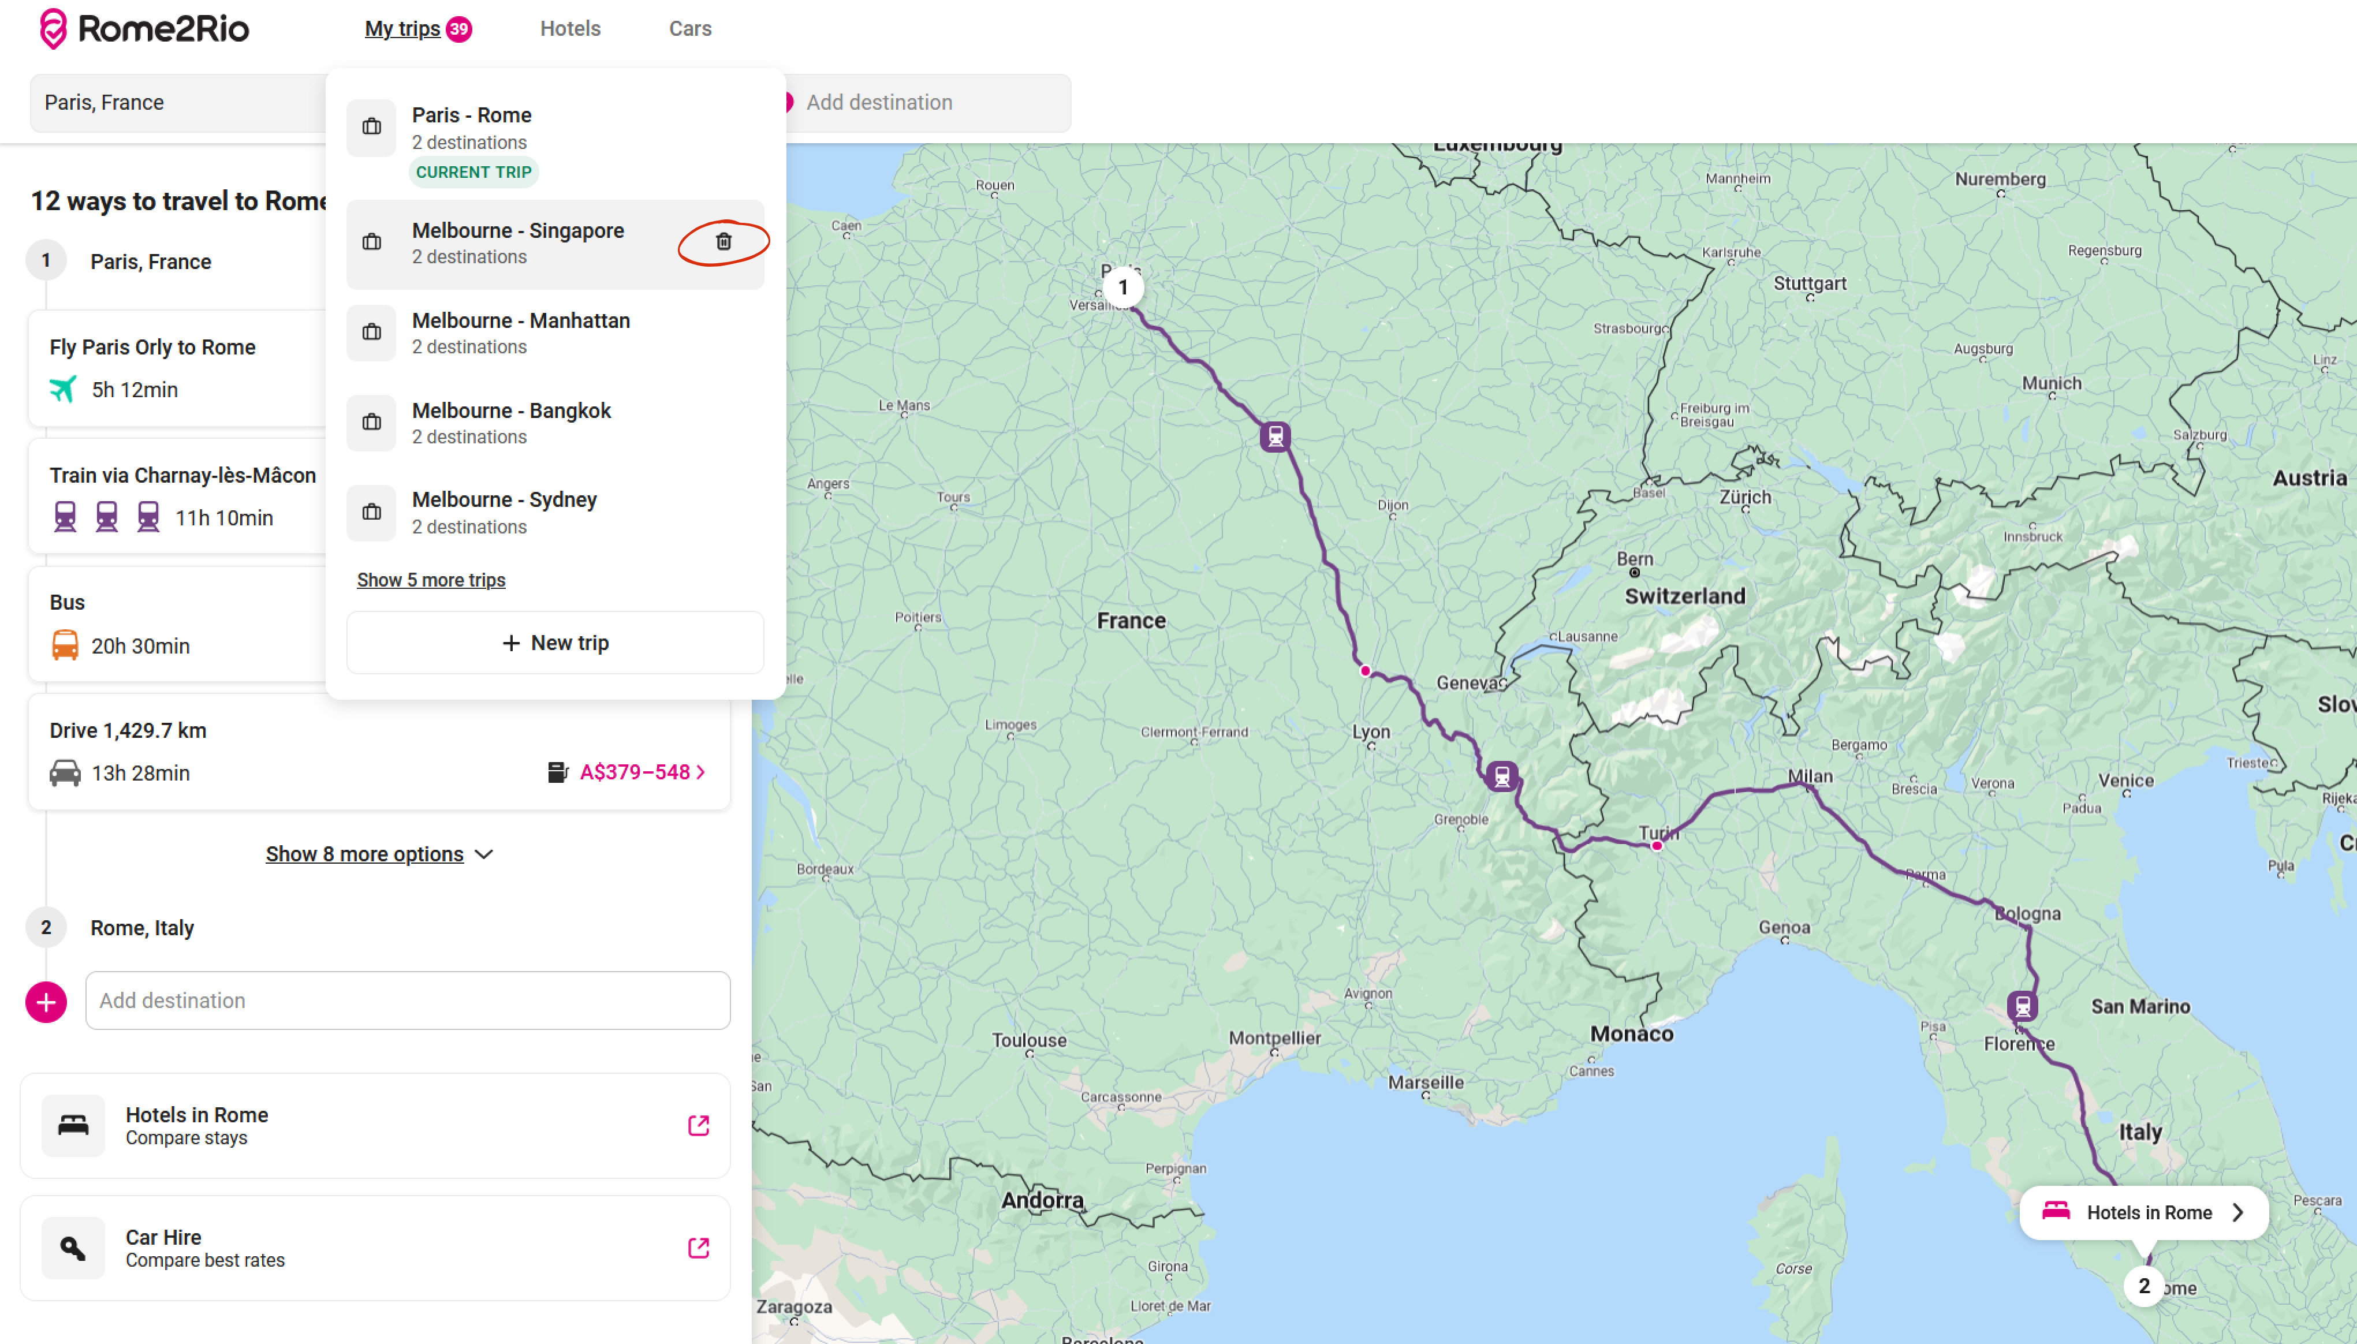Click the airplane icon for flight option

pyautogui.click(x=63, y=390)
